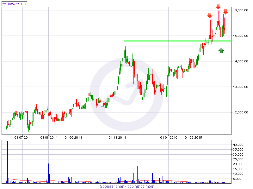
Task: Open the Sponser chart footer caption
Action: 127,186
